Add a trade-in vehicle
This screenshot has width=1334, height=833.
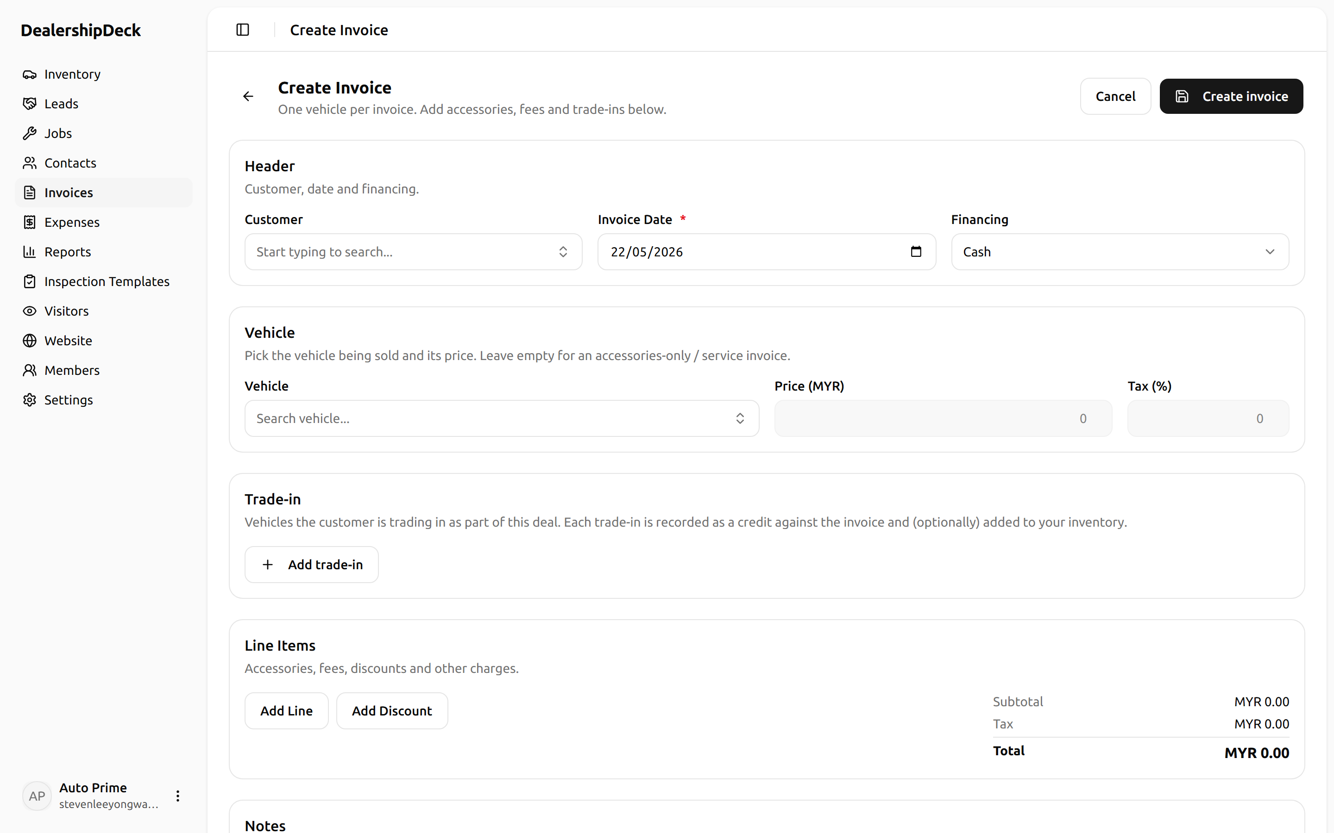click(311, 565)
